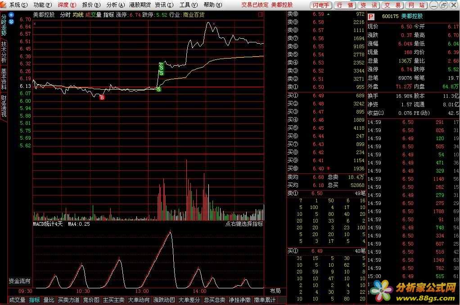
Task: Click the 分时 label in chart header
Action: (65, 15)
